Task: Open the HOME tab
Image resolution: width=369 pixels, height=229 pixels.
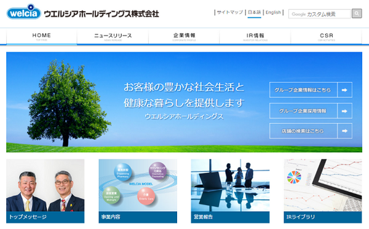Action: coord(42,36)
